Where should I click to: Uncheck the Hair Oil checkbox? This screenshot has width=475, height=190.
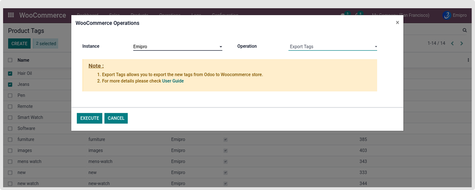[x=10, y=73]
